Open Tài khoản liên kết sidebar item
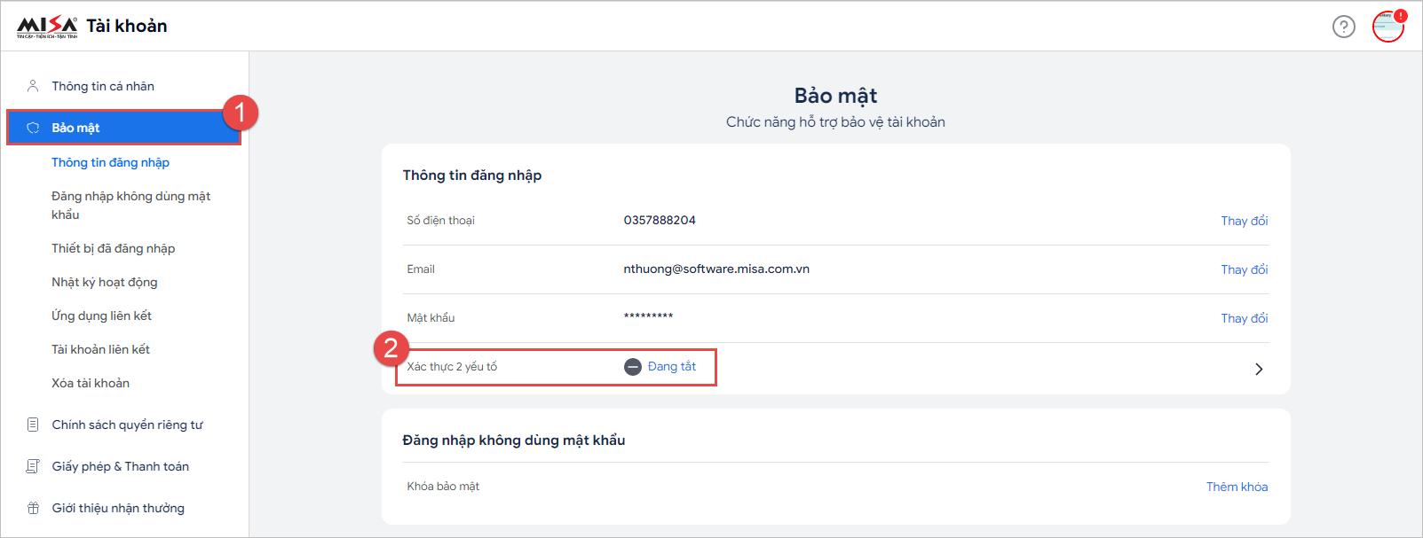 pos(100,349)
